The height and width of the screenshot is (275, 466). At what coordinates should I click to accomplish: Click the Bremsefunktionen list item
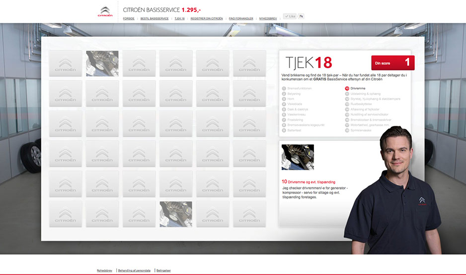297,89
